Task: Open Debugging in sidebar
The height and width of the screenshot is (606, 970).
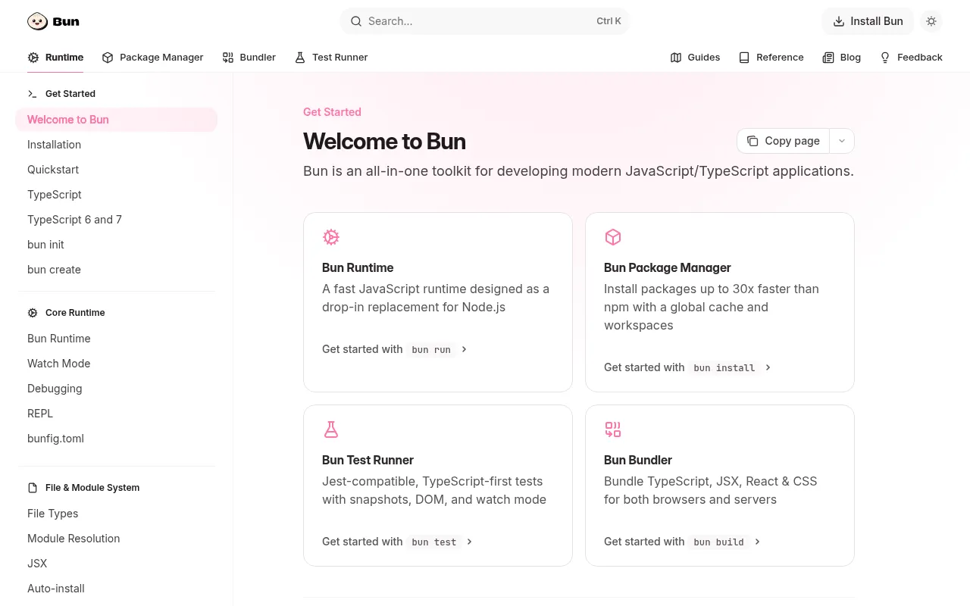Action: click(x=116, y=389)
